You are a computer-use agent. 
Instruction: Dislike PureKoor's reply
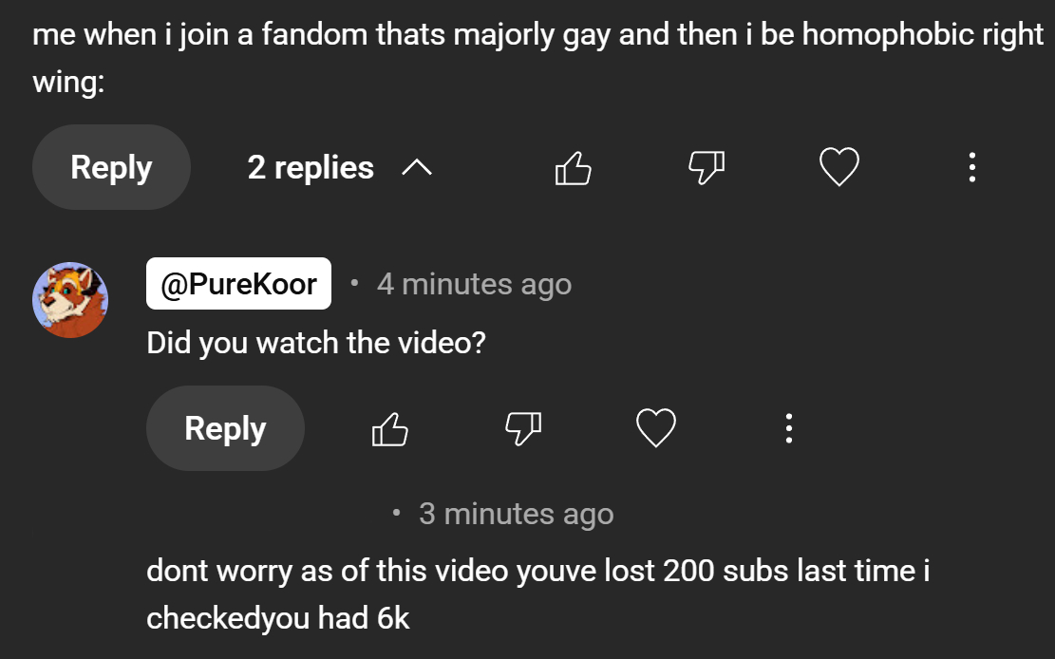pyautogui.click(x=523, y=429)
